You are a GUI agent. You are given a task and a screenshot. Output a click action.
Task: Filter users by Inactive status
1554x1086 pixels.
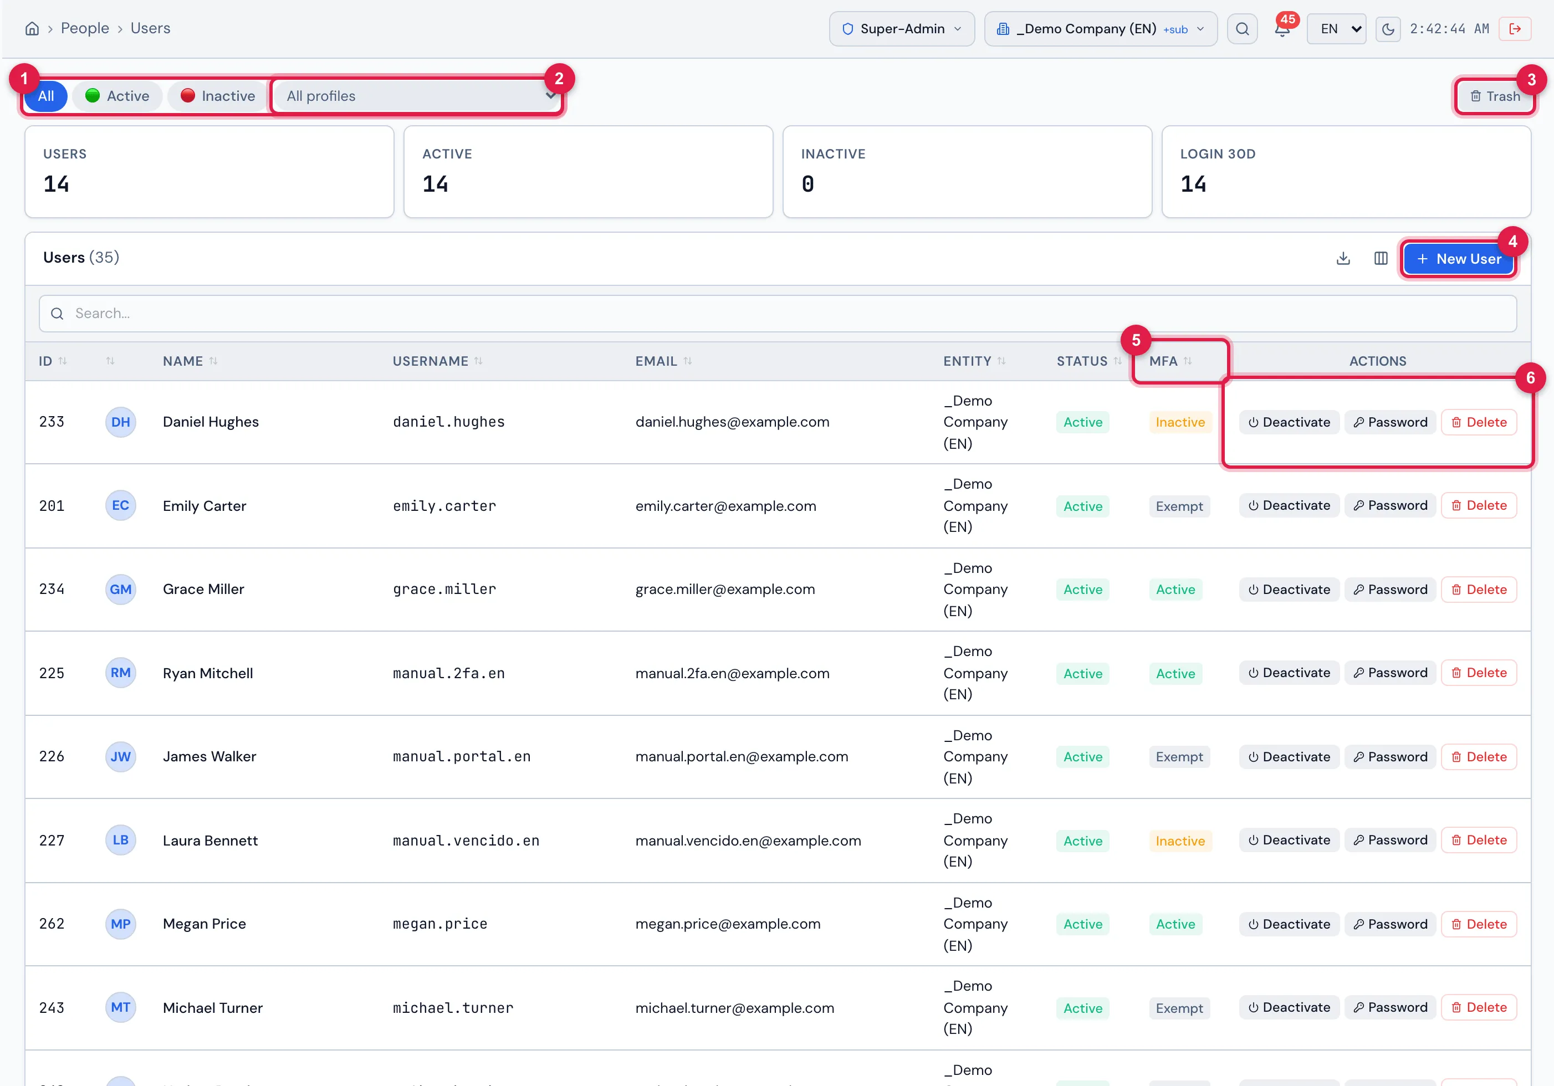217,96
